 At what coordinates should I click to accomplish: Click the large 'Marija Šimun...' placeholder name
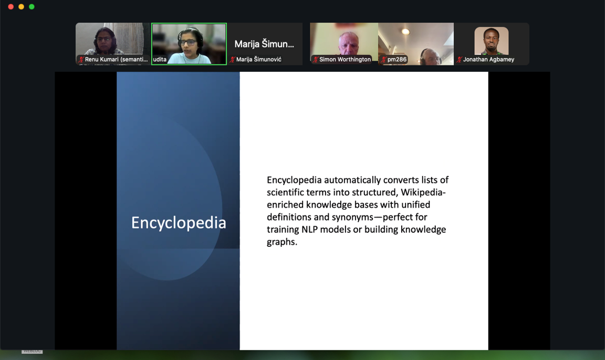(x=264, y=44)
